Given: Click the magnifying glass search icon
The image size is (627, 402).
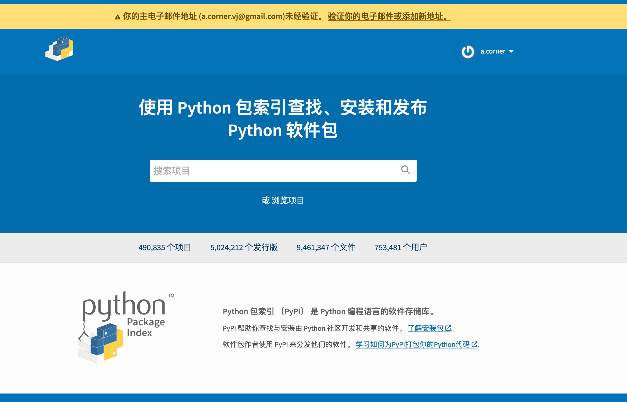Looking at the screenshot, I should (x=405, y=170).
